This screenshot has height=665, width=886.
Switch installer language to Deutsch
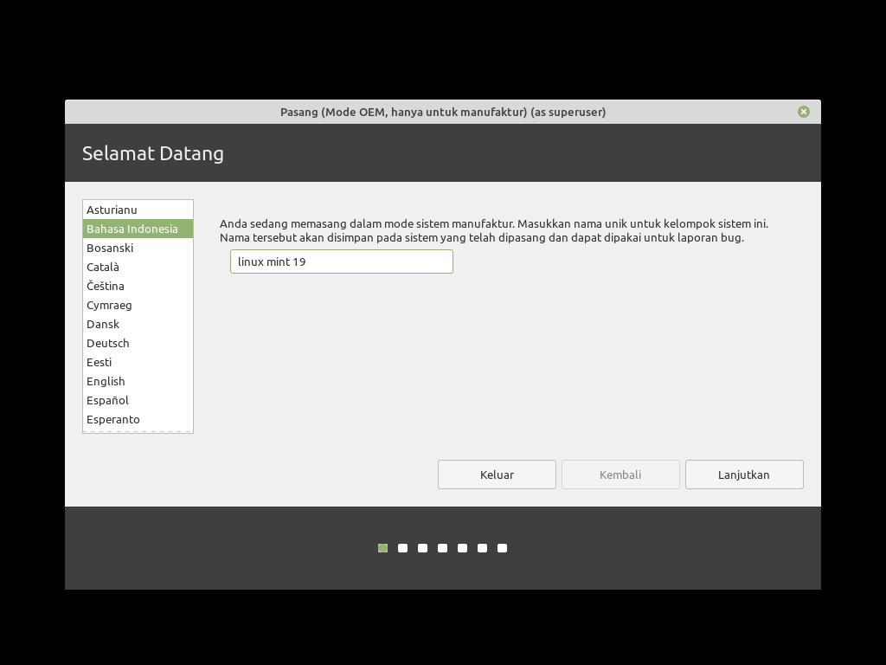[x=138, y=343]
